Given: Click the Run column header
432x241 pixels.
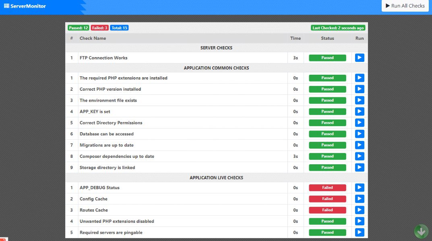Looking at the screenshot, I should [360, 38].
